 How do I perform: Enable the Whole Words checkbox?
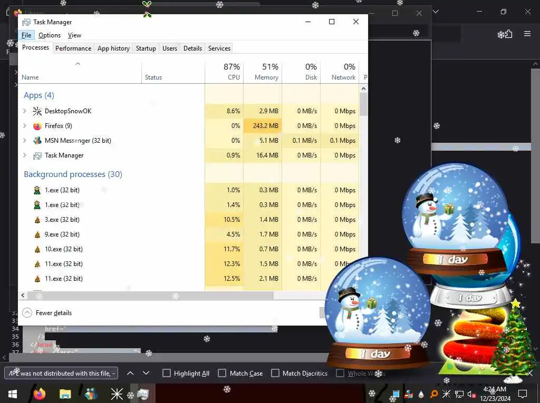pos(340,373)
